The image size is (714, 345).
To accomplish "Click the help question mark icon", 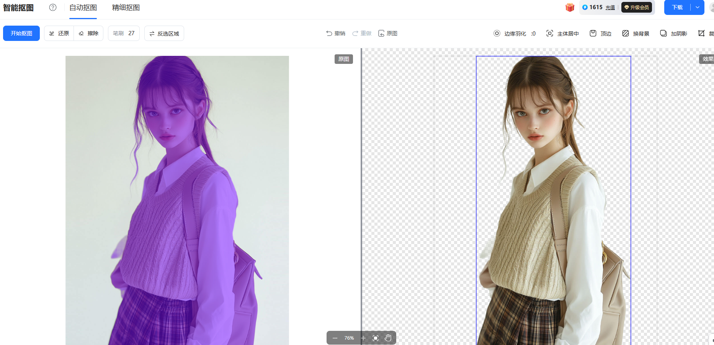I will (x=53, y=7).
